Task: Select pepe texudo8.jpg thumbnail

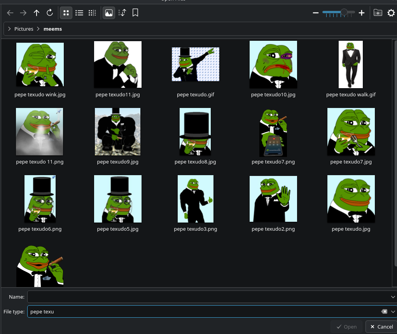Action: tap(195, 132)
